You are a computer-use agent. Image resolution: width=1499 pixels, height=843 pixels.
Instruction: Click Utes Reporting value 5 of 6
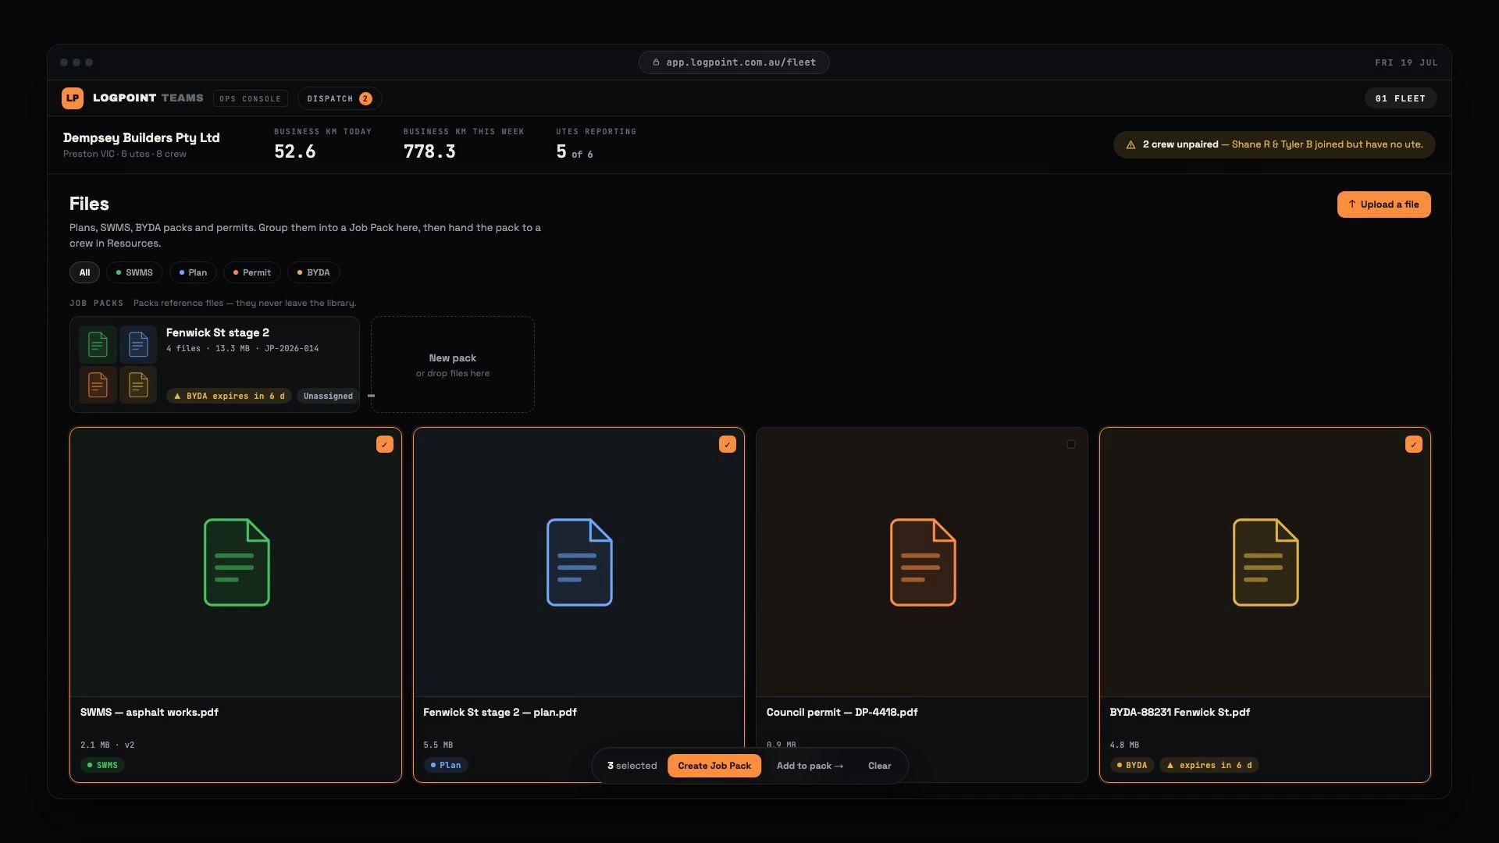tap(575, 152)
